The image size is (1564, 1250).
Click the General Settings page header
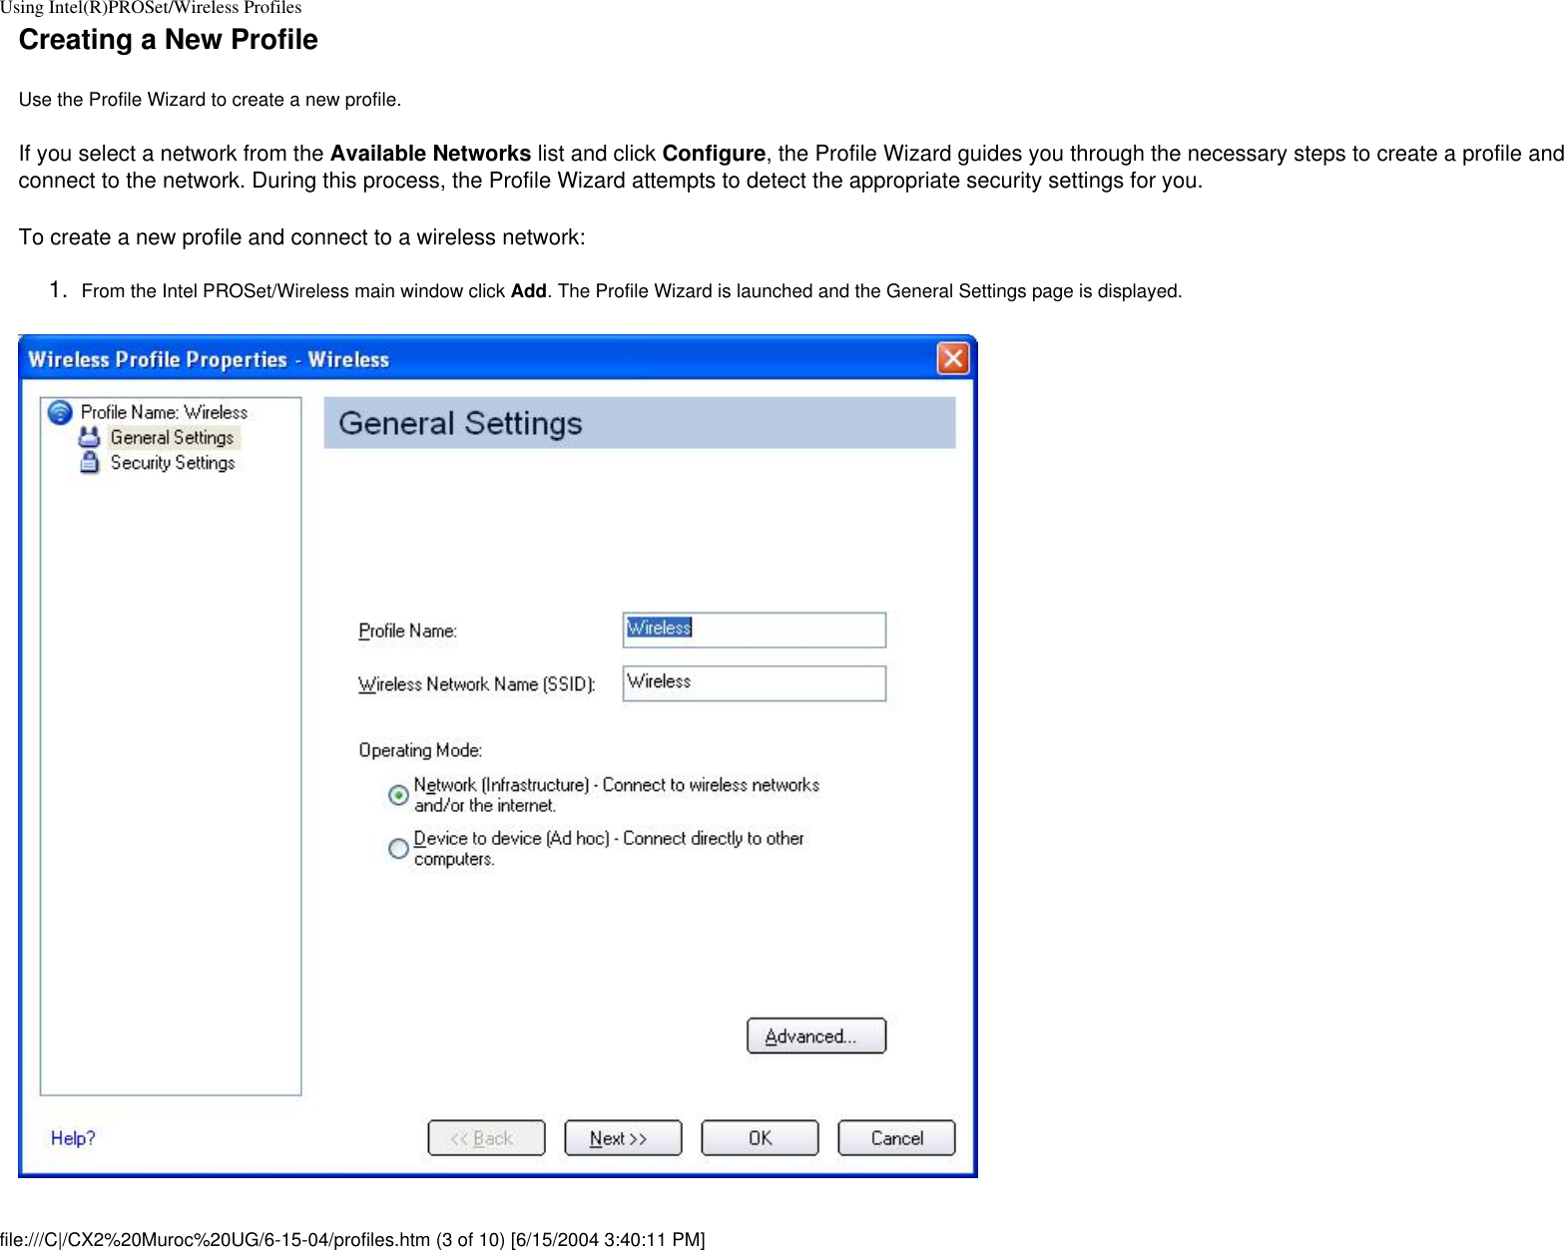[x=639, y=423]
